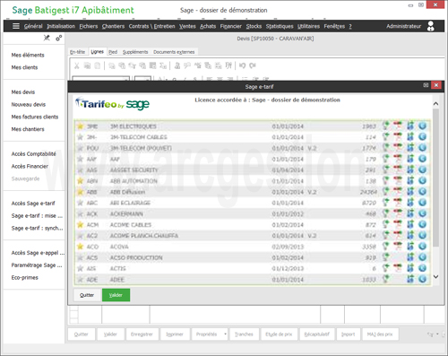Click the sidebar gears settings icon
This screenshot has width=448, height=356.
59,38
